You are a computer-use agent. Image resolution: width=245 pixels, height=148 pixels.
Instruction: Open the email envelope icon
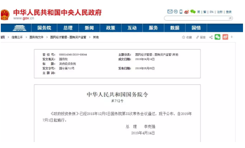170,12
